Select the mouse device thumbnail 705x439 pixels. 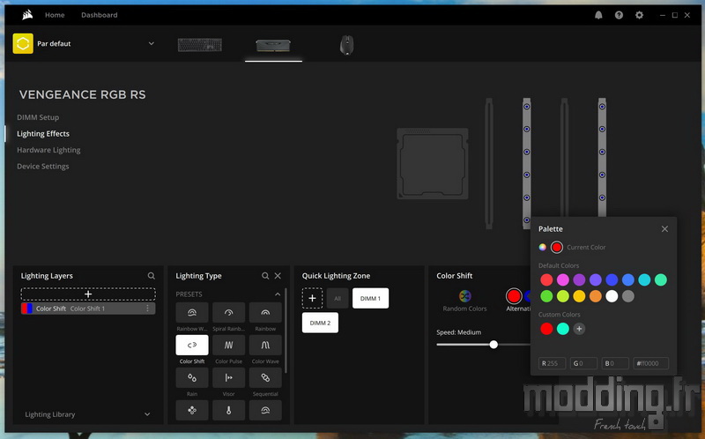346,45
